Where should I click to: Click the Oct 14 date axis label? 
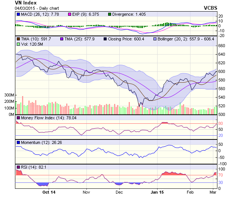click(x=49, y=192)
